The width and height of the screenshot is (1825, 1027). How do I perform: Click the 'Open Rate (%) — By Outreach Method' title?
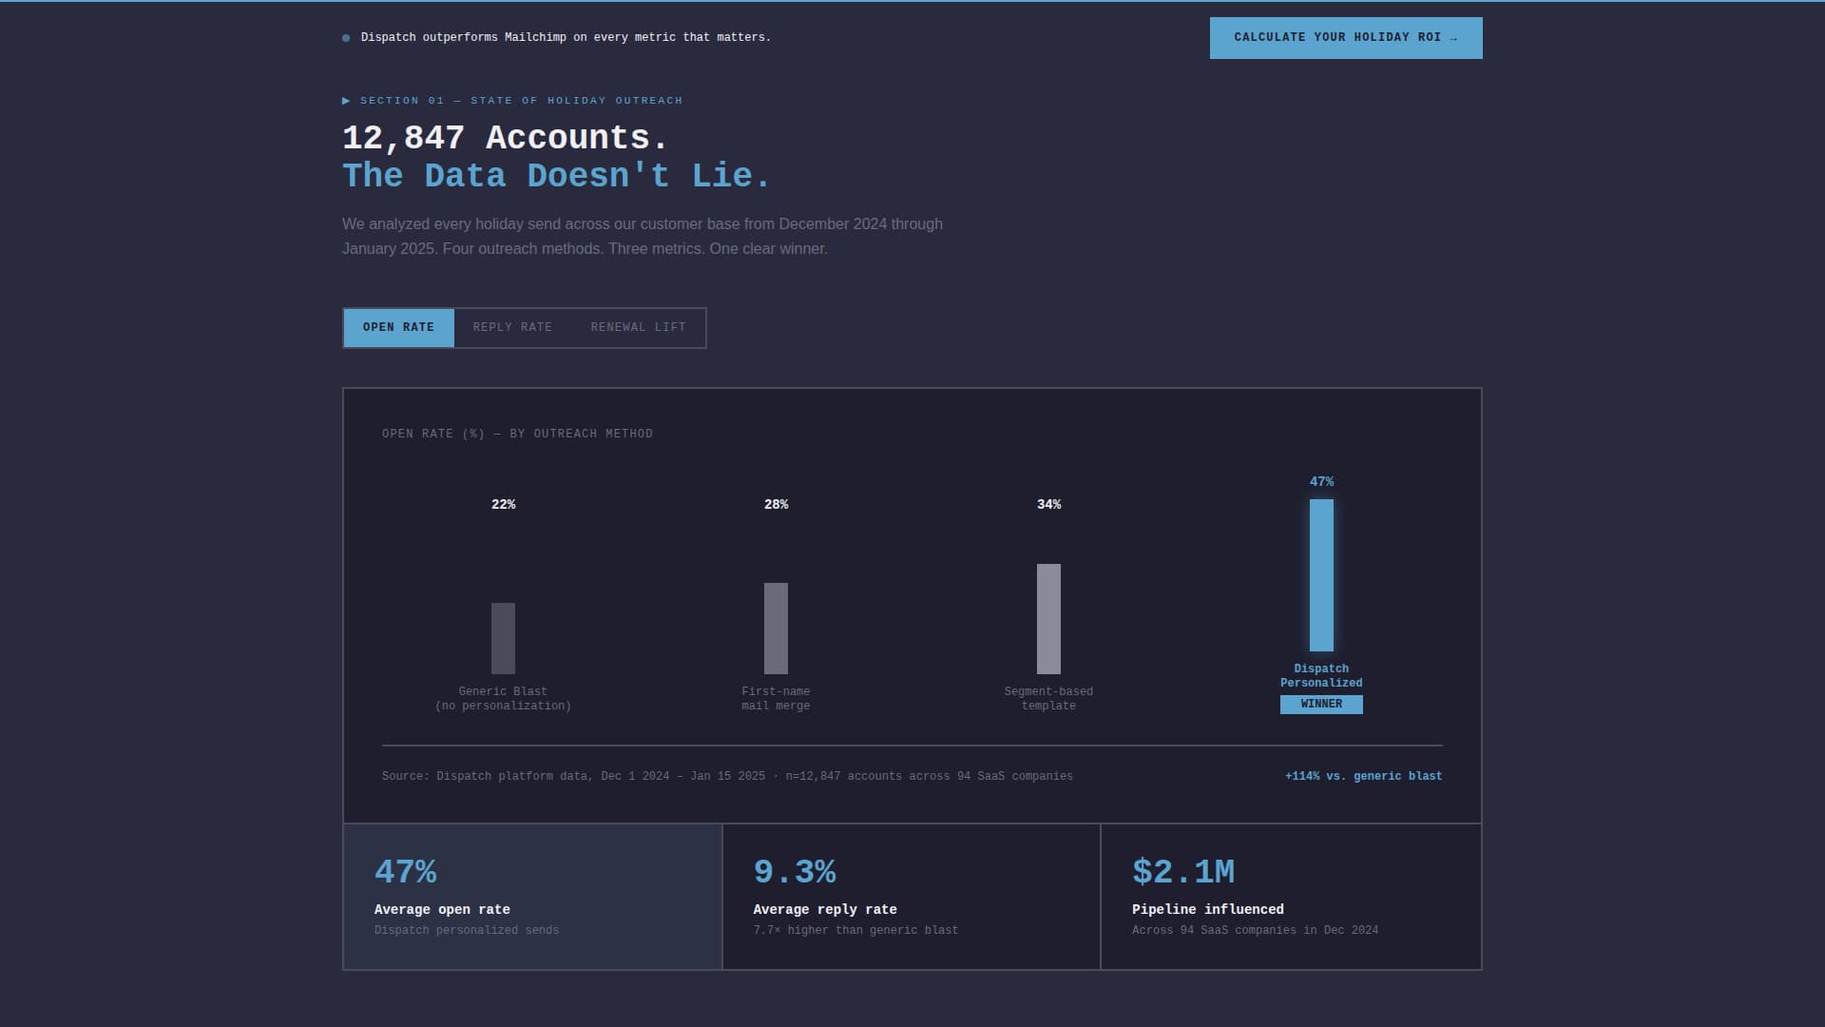pyautogui.click(x=517, y=435)
